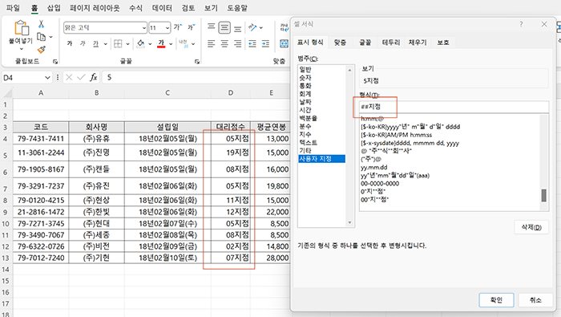Expand the fill color dropdown arrow
This screenshot has height=317, width=561.
150,44
